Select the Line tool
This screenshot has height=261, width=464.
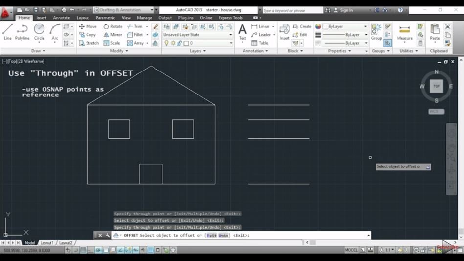tap(7, 32)
